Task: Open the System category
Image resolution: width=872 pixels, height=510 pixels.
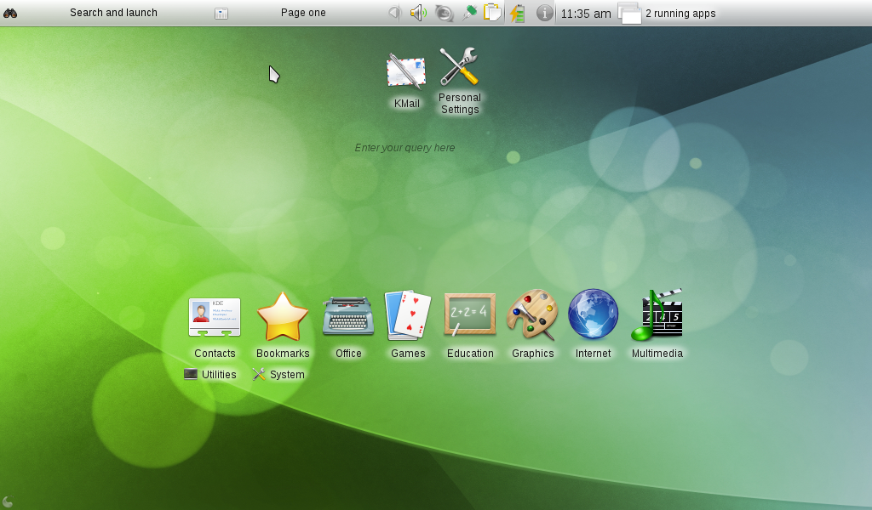Action: tap(278, 375)
